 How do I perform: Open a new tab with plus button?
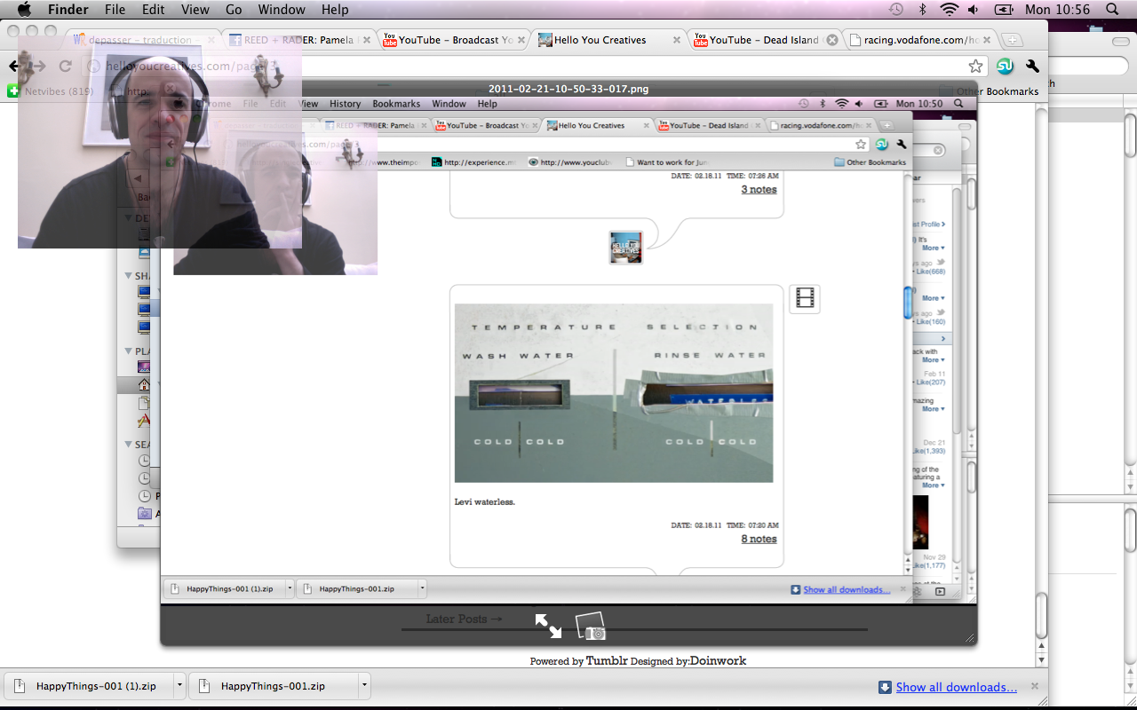point(1012,41)
